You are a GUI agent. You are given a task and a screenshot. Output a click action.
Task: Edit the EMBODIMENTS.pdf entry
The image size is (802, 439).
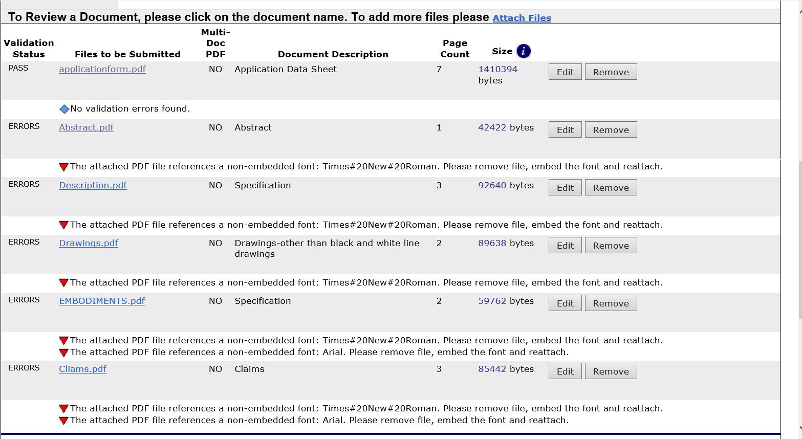click(x=565, y=303)
